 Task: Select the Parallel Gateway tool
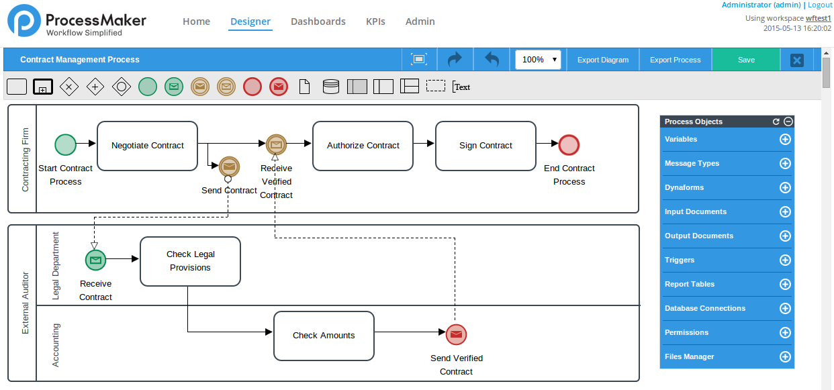(x=95, y=86)
